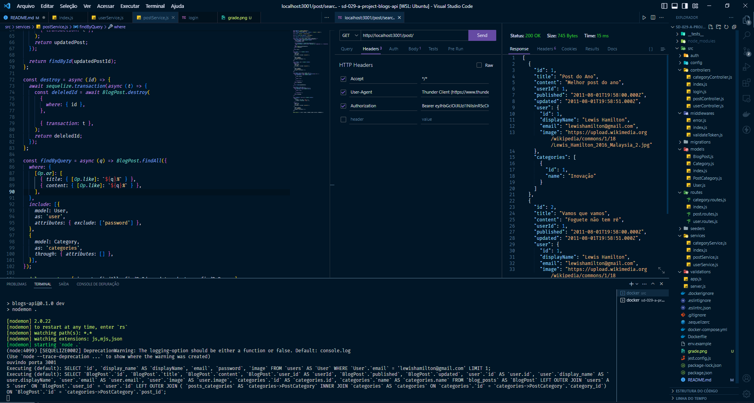
Task: Click findByQuery in the breadcrumb
Action: click(x=91, y=27)
